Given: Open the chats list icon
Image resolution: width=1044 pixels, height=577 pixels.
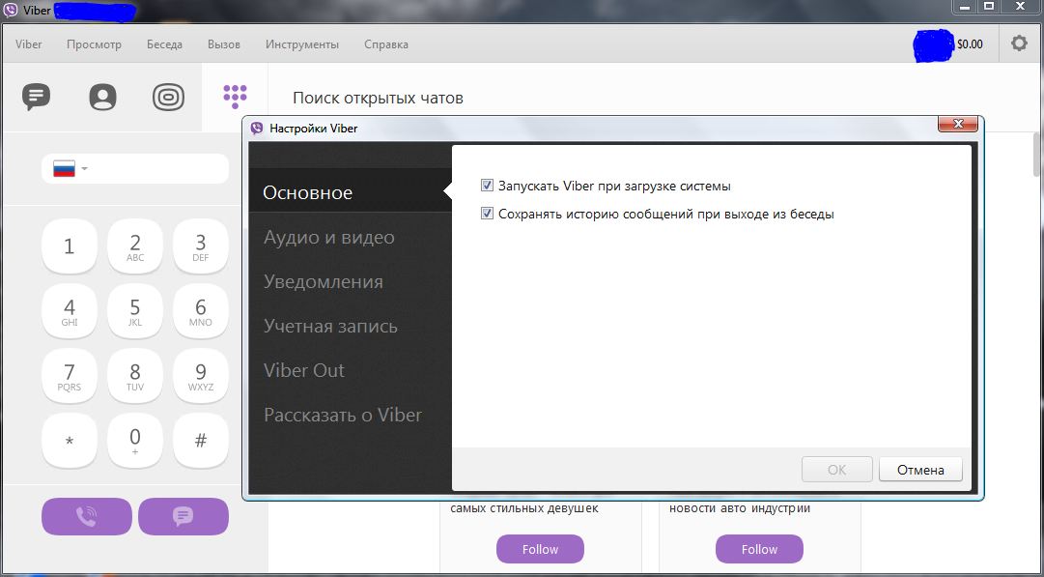Looking at the screenshot, I should pos(37,97).
